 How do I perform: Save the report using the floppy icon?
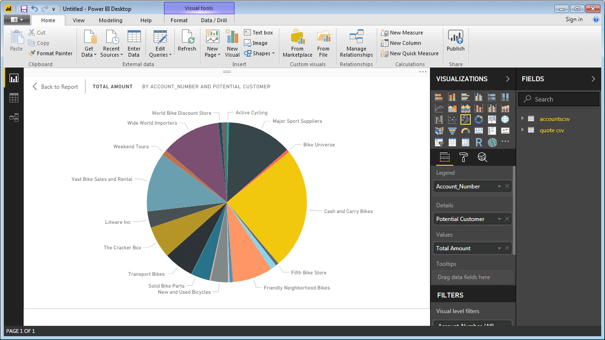tap(24, 8)
